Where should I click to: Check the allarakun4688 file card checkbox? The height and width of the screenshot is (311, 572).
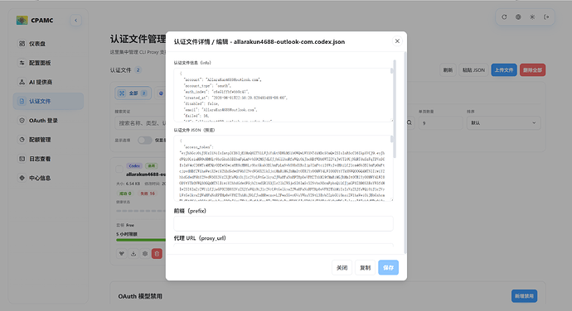(x=119, y=169)
